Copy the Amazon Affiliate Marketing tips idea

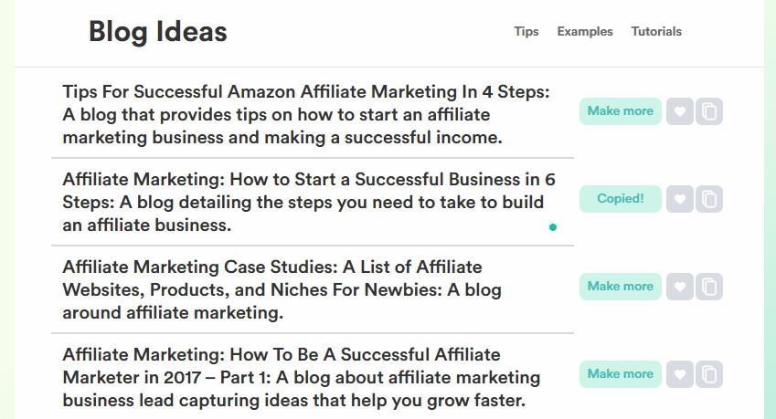tap(709, 111)
